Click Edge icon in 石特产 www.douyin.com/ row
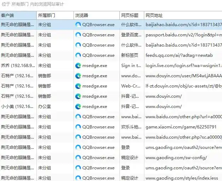222x181 pixels. point(78,96)
